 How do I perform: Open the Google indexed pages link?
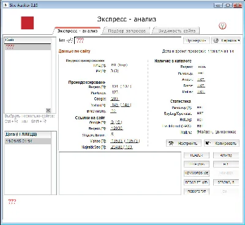115,99
